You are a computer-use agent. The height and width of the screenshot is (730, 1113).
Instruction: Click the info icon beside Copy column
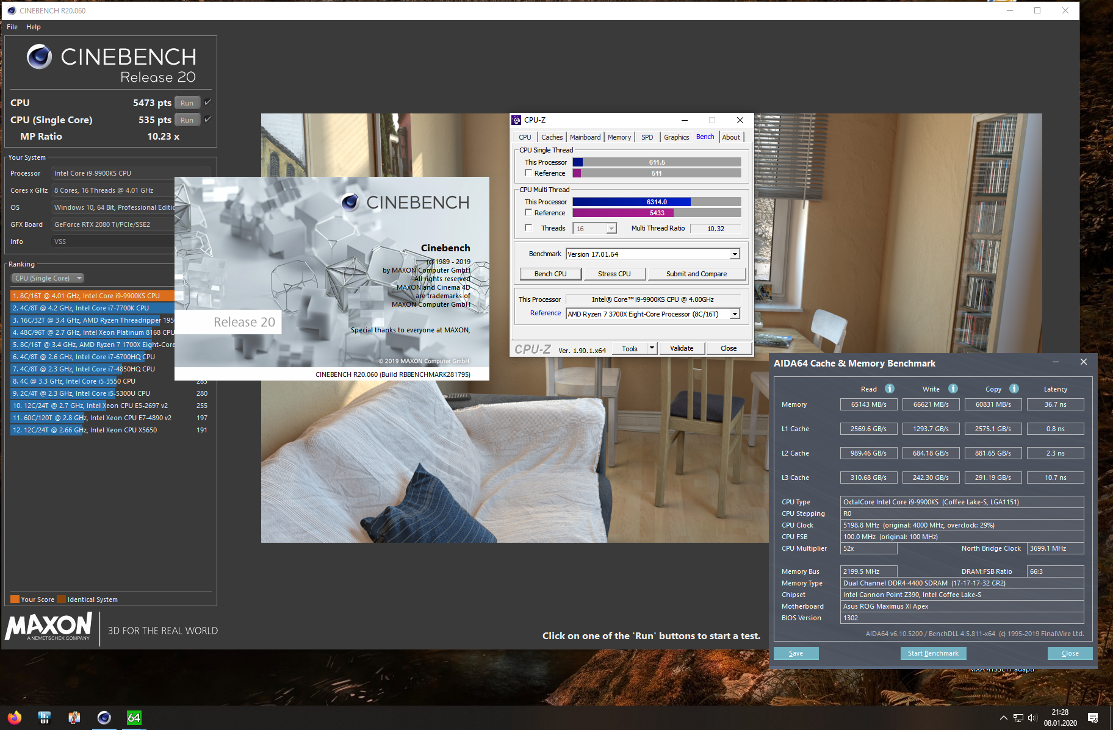tap(1014, 389)
